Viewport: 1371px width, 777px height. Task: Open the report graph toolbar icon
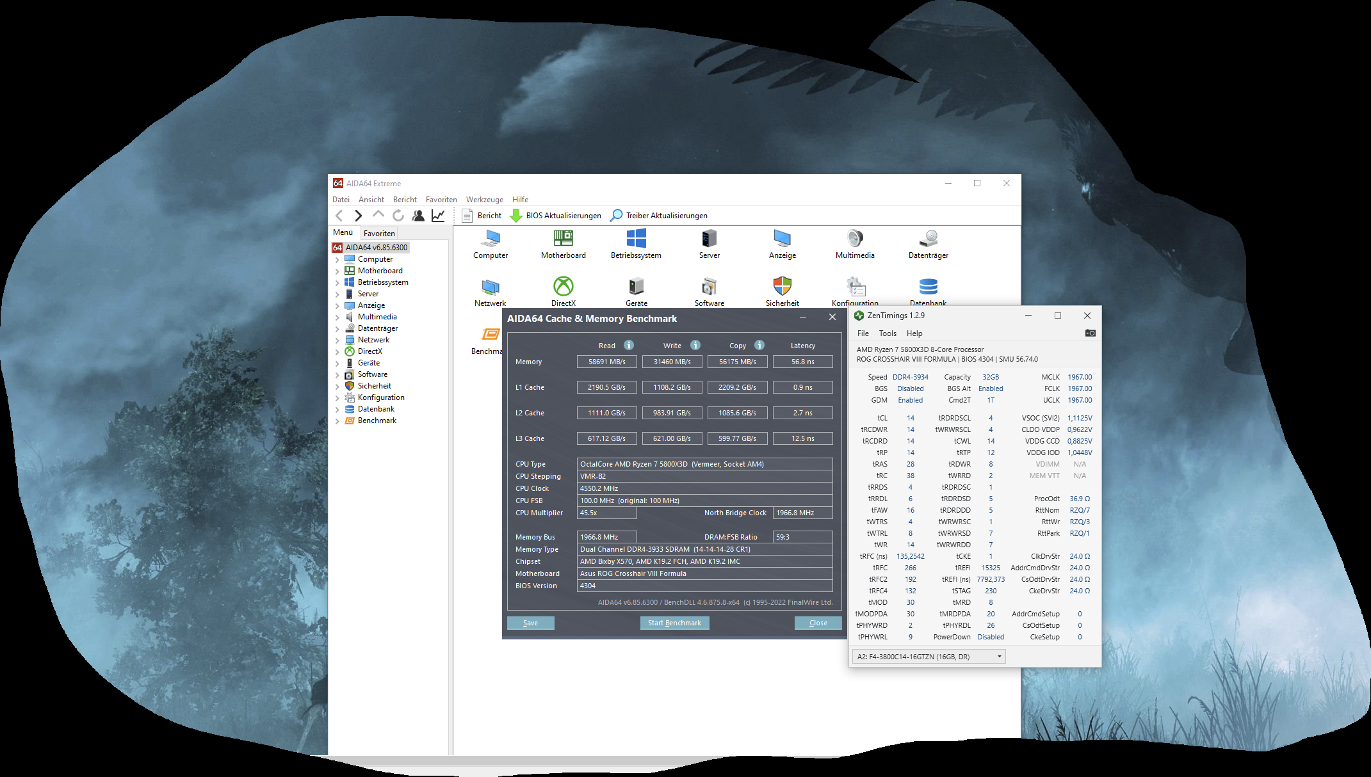(438, 216)
